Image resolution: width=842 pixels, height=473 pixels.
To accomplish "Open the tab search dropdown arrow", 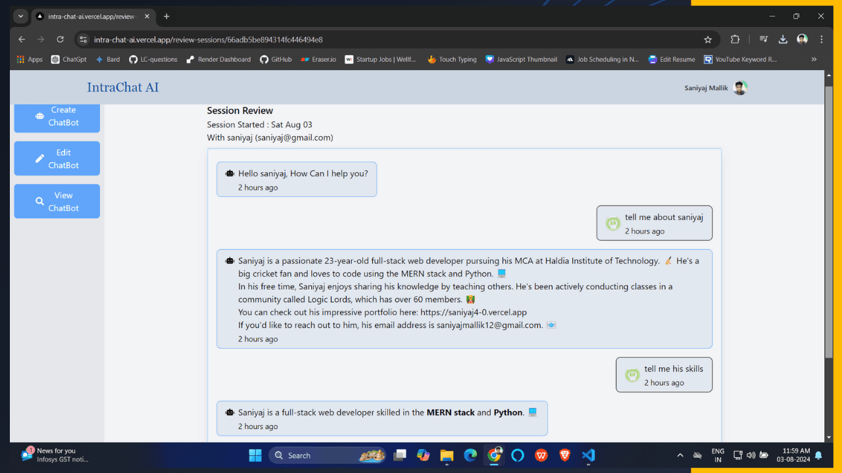I will pyautogui.click(x=21, y=16).
